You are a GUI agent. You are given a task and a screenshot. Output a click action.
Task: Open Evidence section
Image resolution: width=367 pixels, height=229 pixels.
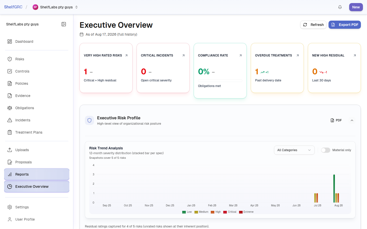click(x=37, y=96)
